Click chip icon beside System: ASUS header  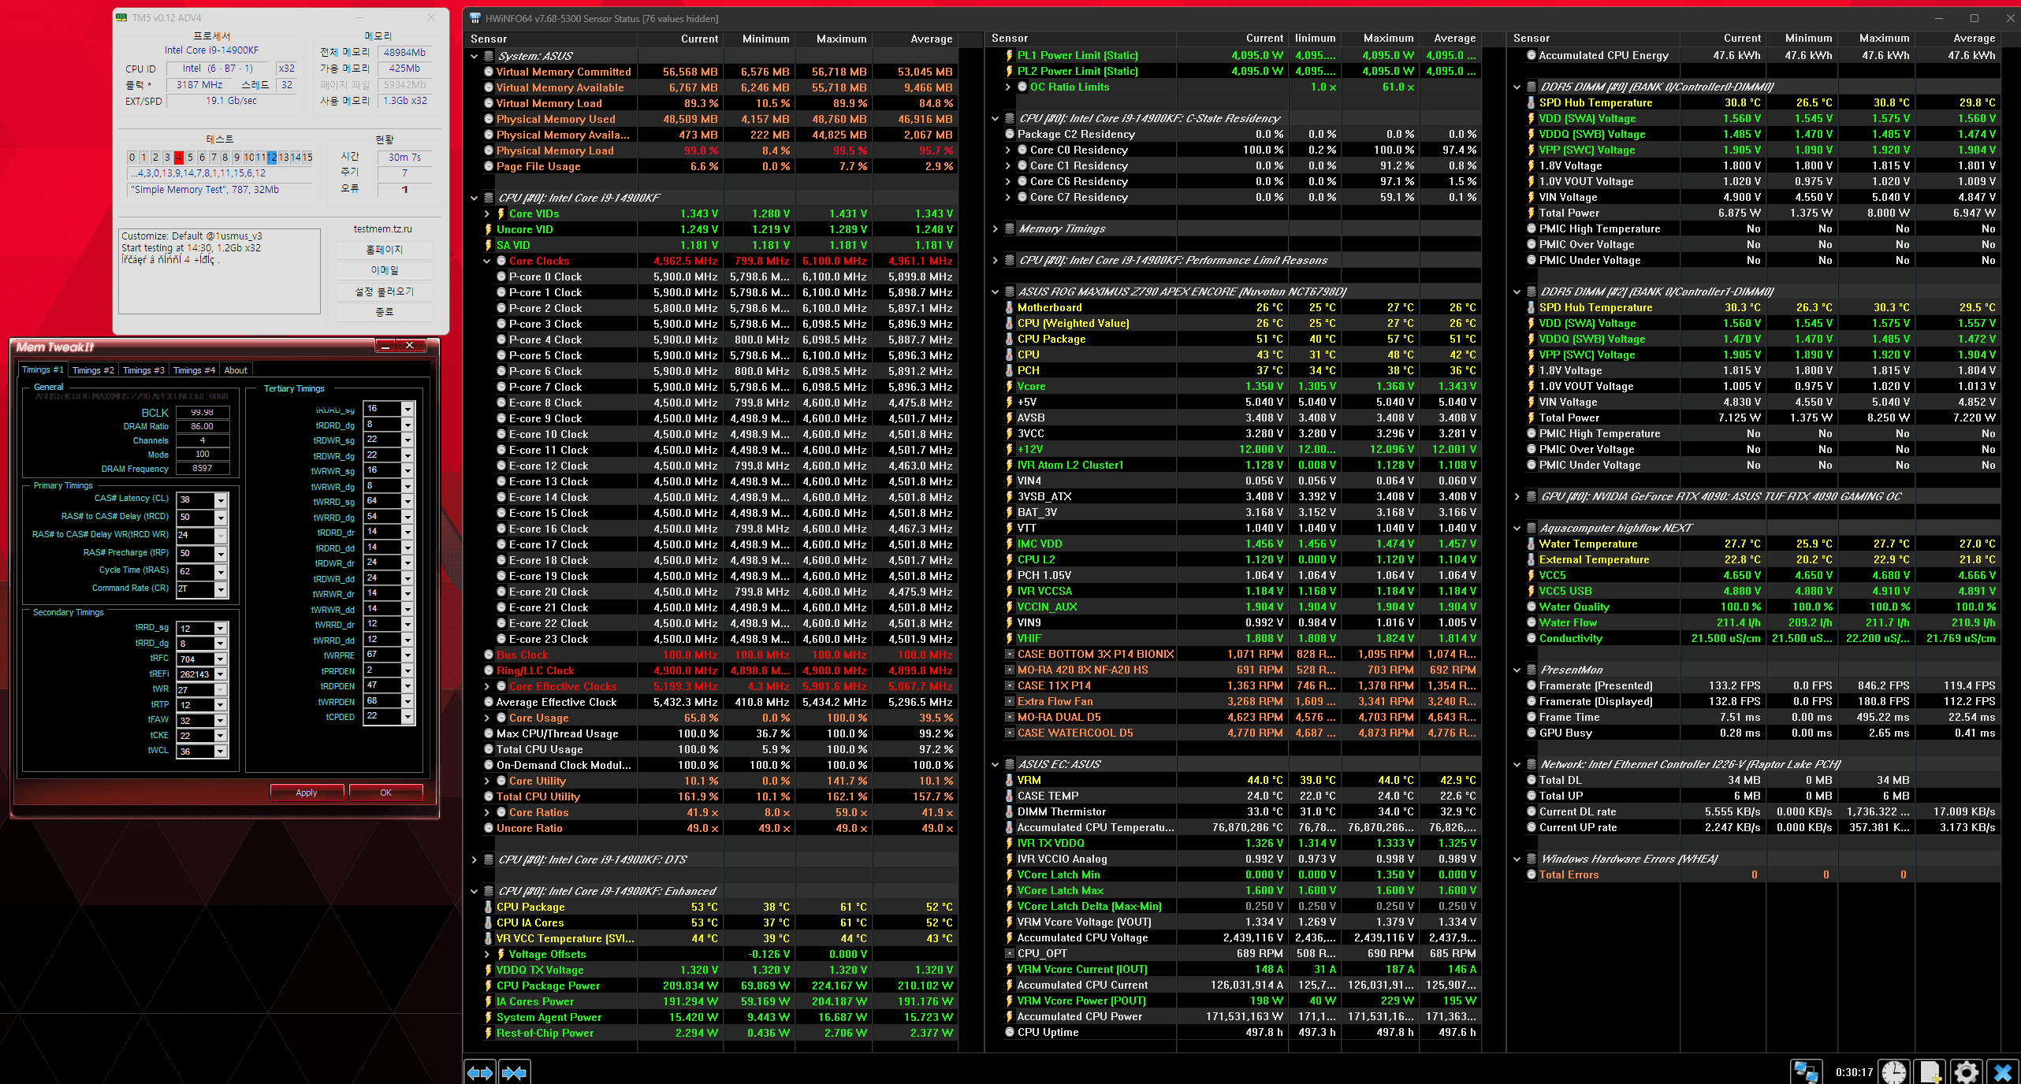coord(489,56)
